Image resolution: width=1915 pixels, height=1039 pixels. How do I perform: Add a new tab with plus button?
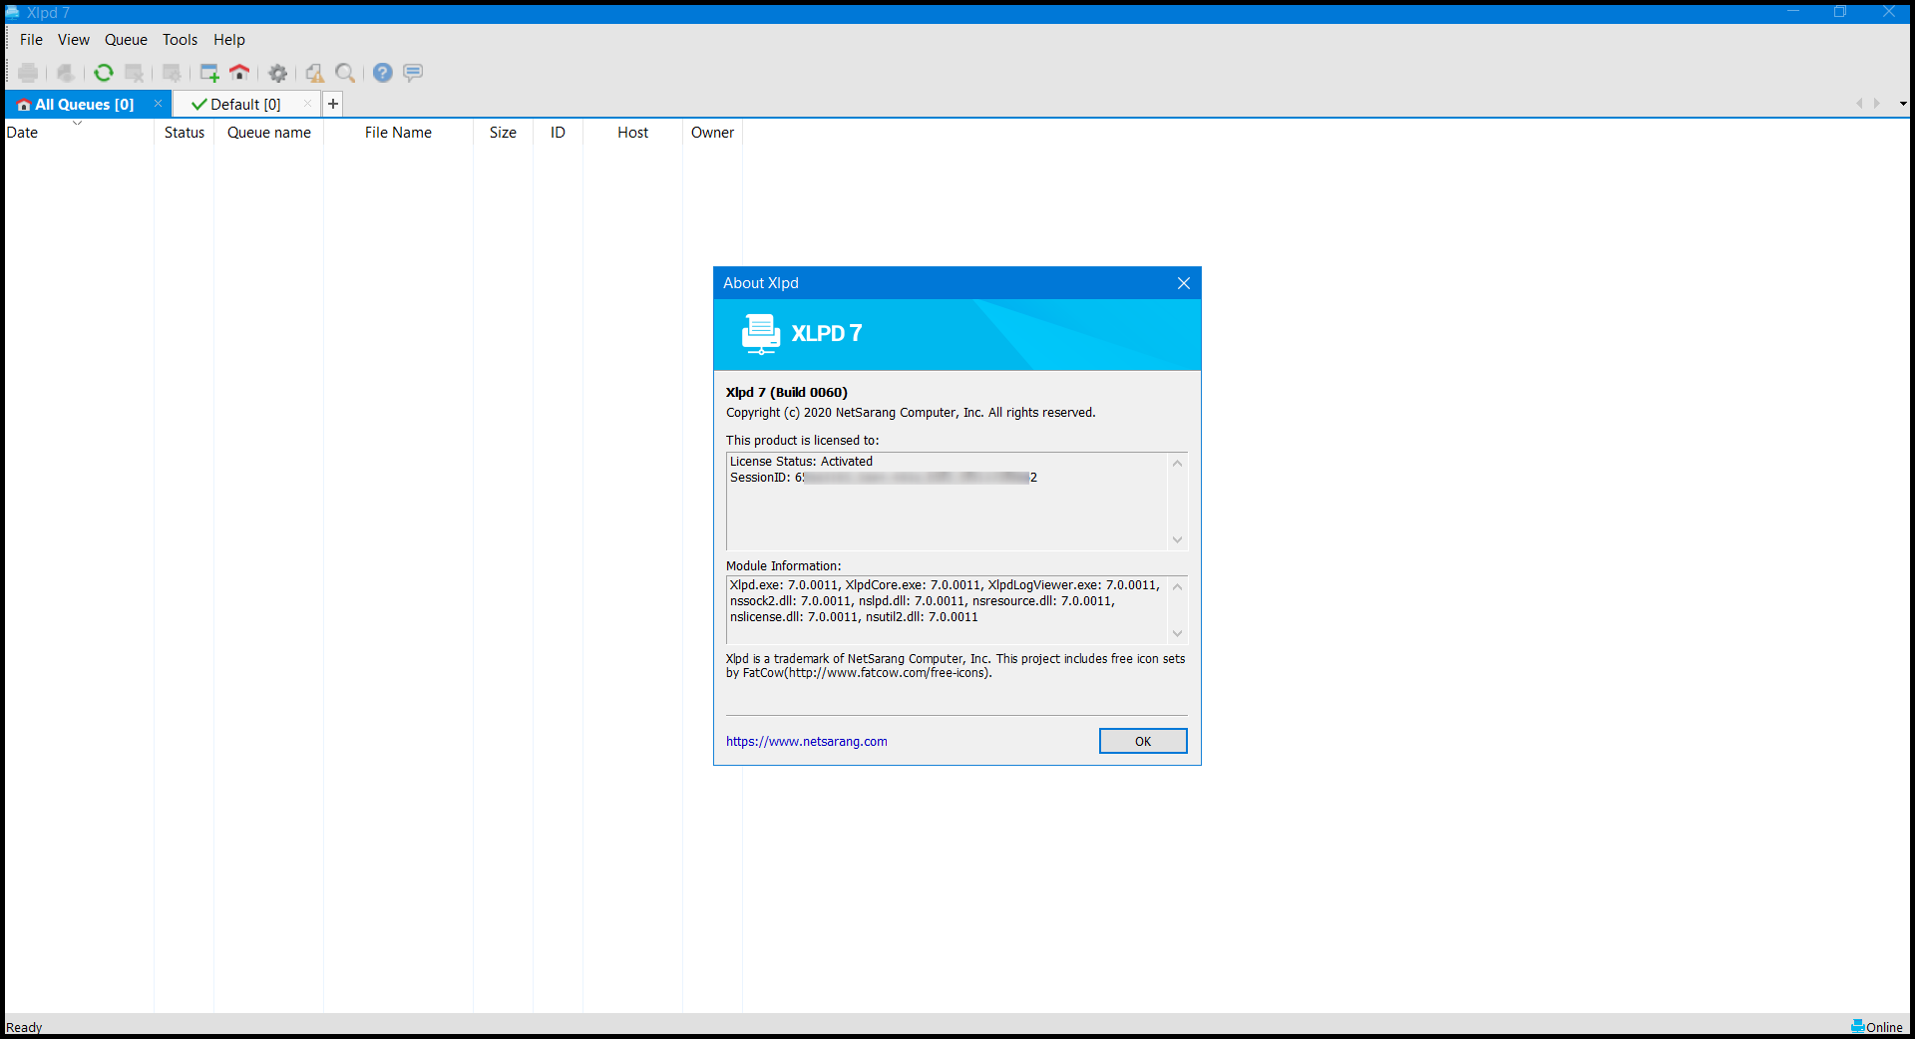pyautogui.click(x=333, y=104)
